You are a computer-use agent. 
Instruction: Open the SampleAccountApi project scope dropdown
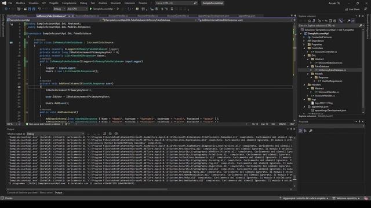54,20
